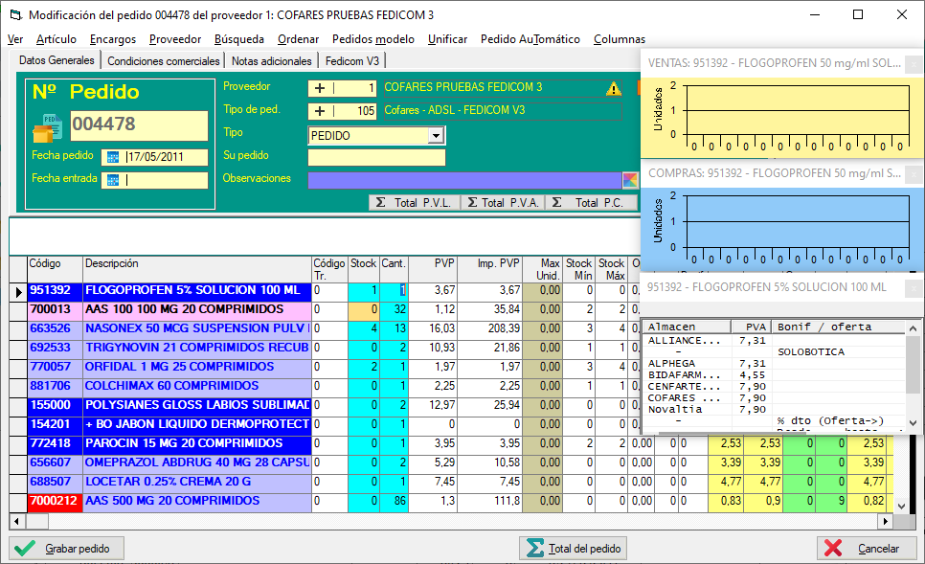Screen dimensions: 925x564
Task: Click the PVP column header
Action: (433, 270)
